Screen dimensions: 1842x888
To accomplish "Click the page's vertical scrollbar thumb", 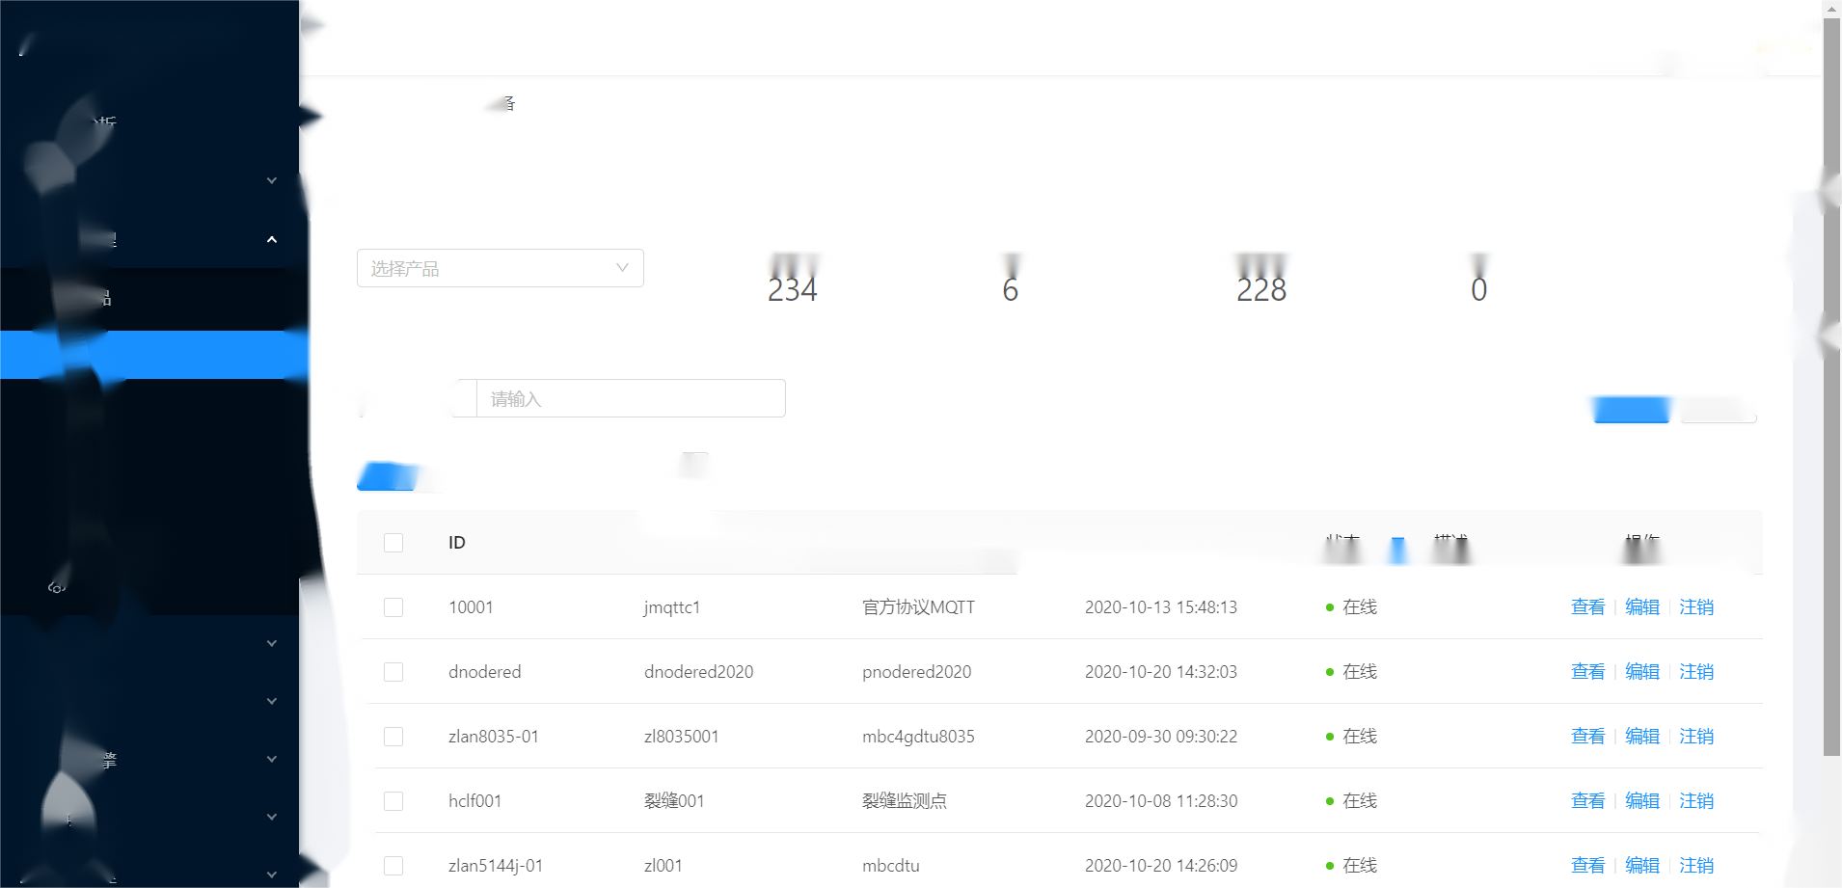I will click(x=1831, y=386).
